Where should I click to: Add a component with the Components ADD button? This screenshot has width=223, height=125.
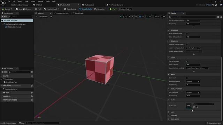point(4,17)
